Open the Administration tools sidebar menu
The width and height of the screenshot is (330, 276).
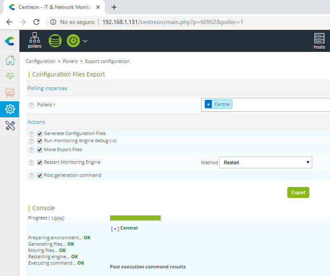[10, 126]
